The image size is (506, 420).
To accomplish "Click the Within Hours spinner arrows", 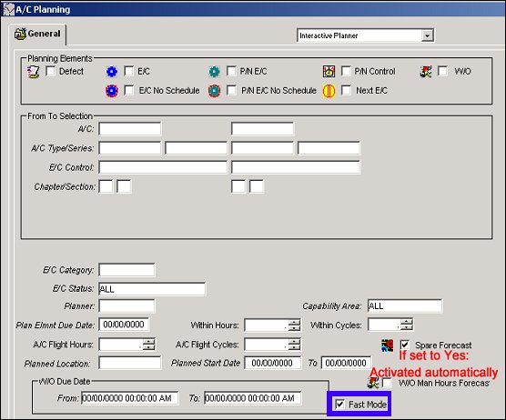I will [x=294, y=325].
